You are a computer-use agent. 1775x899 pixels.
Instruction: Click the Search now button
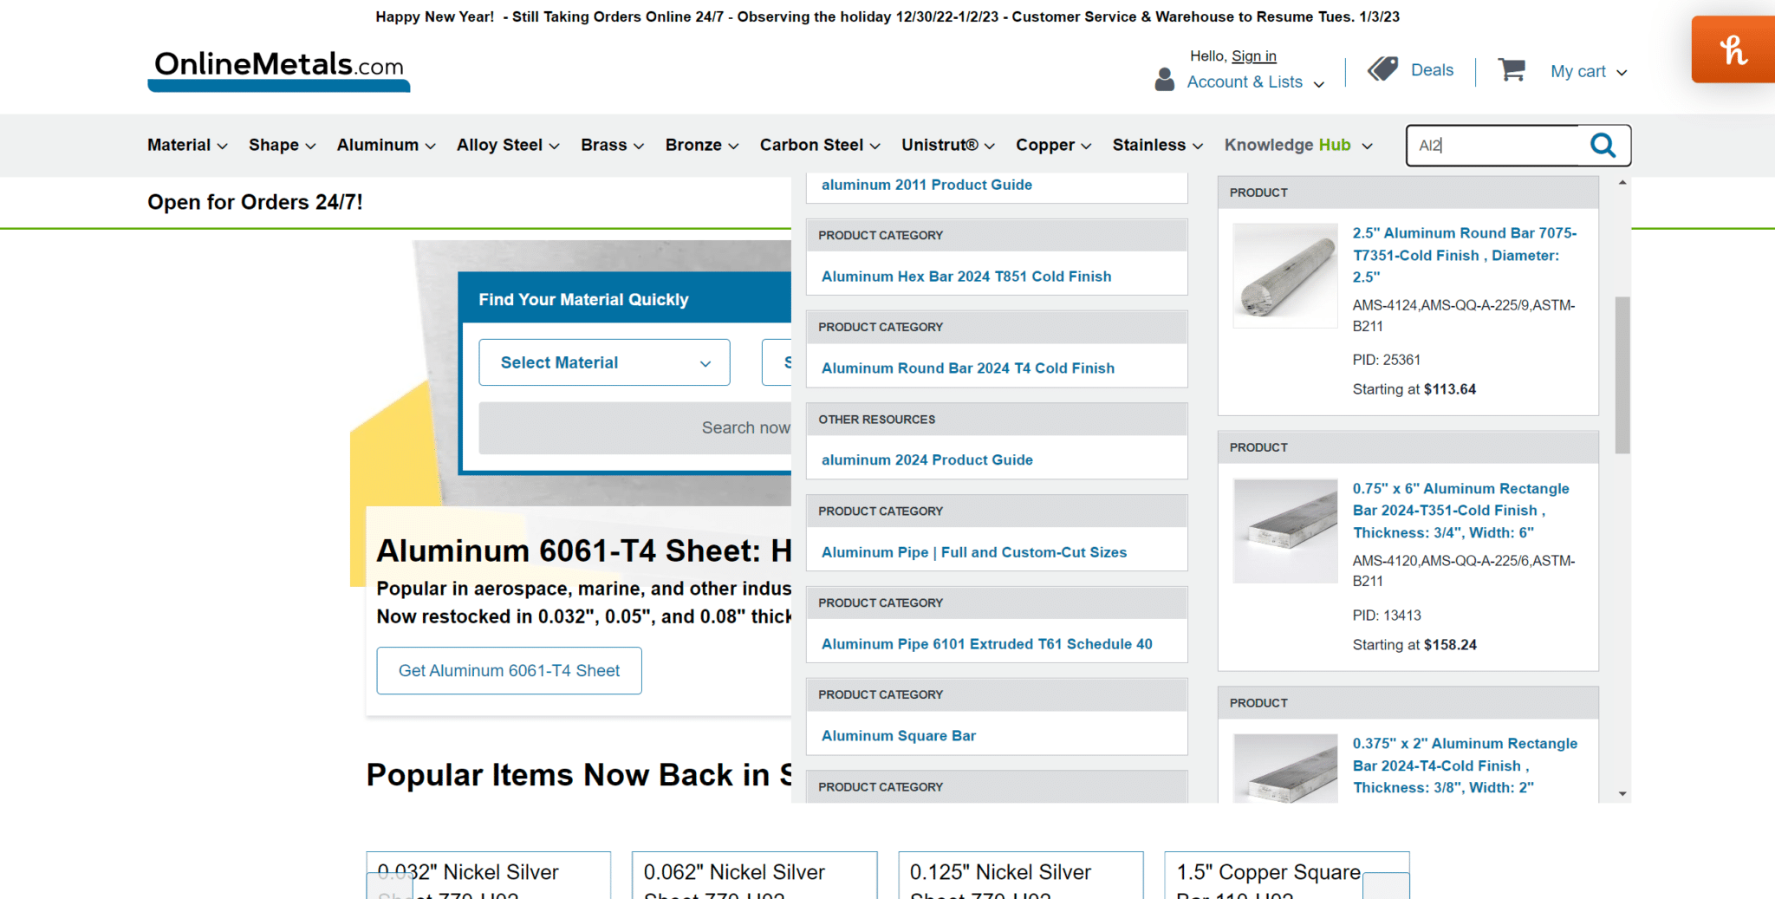pos(635,428)
